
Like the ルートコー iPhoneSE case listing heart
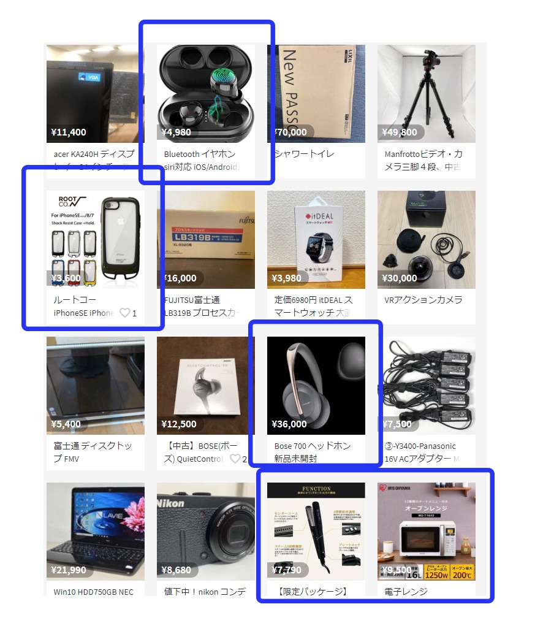point(125,313)
